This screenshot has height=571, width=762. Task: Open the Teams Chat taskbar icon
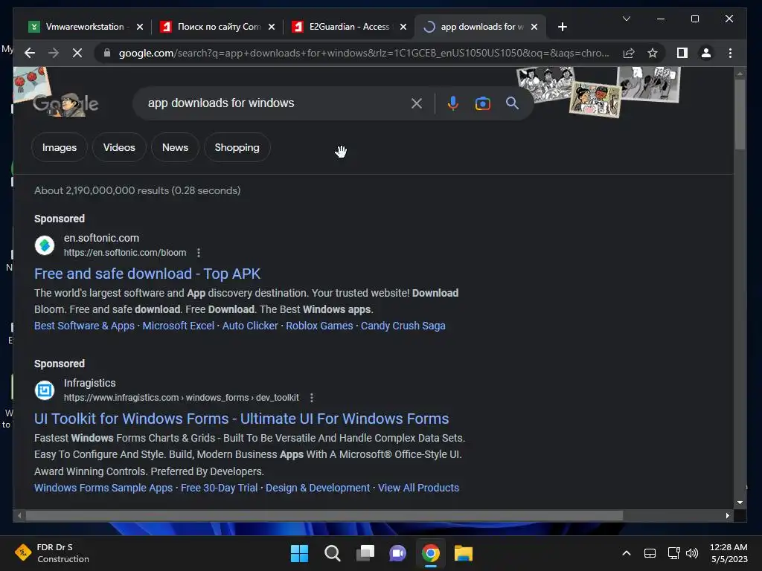397,553
